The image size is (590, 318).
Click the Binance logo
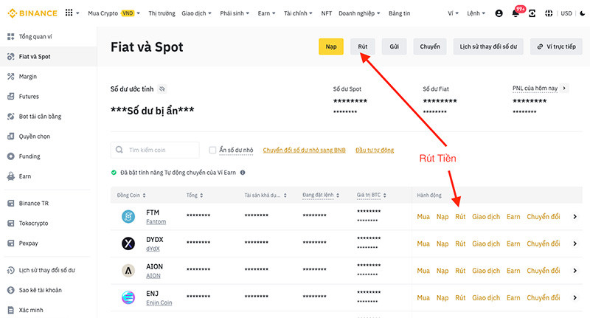click(x=32, y=13)
